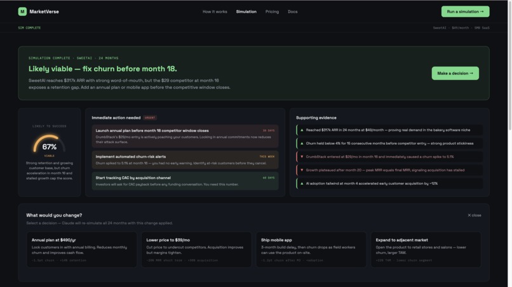Click the Reached $317k ARR evidence row
This screenshot has width=512, height=287.
tap(389, 130)
